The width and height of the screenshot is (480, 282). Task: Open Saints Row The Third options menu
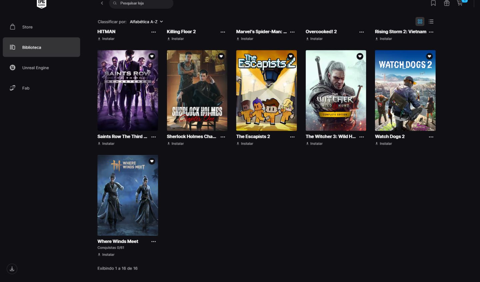(154, 137)
